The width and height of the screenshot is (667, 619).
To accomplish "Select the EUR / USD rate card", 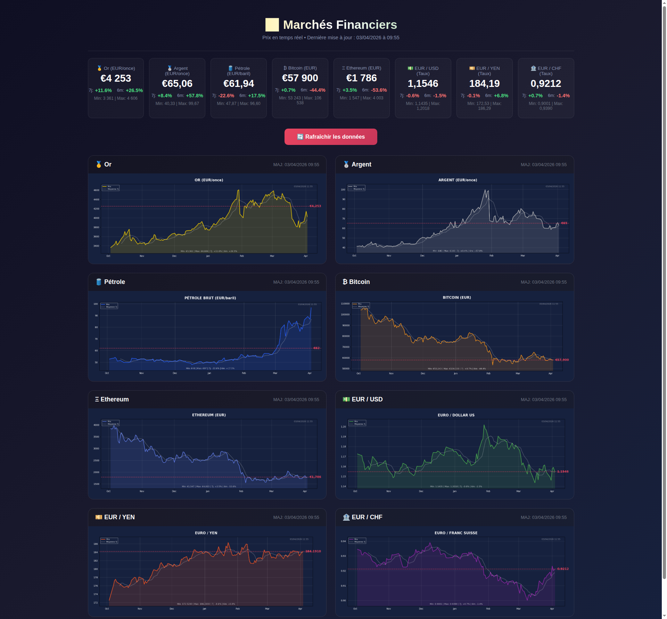I will click(423, 88).
